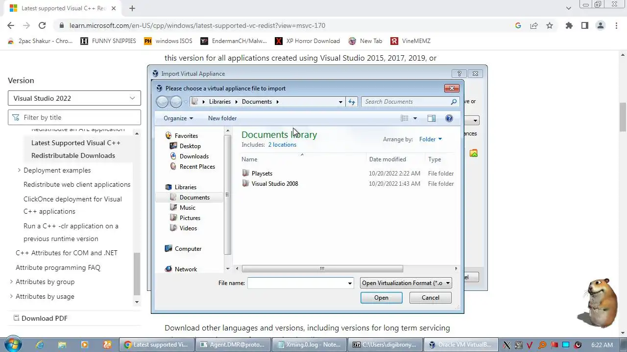The height and width of the screenshot is (352, 627).
Task: Click the Downloads icon in Favorites
Action: click(x=173, y=156)
